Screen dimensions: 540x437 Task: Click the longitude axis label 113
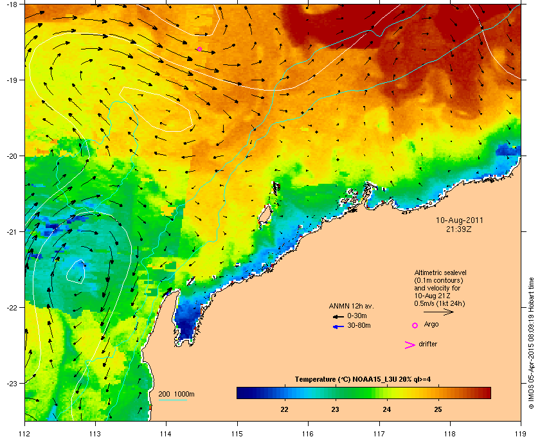(x=95, y=433)
